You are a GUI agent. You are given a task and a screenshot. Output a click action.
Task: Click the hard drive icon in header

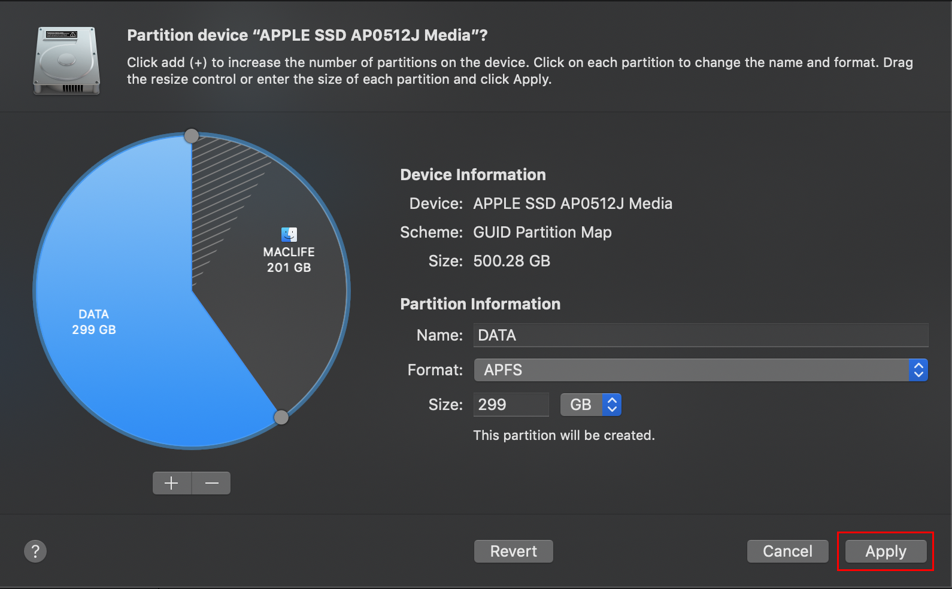(x=66, y=61)
